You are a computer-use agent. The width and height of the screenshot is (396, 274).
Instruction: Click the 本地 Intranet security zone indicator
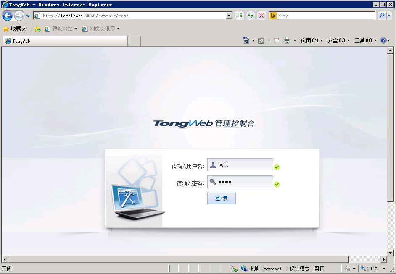[x=282, y=269]
